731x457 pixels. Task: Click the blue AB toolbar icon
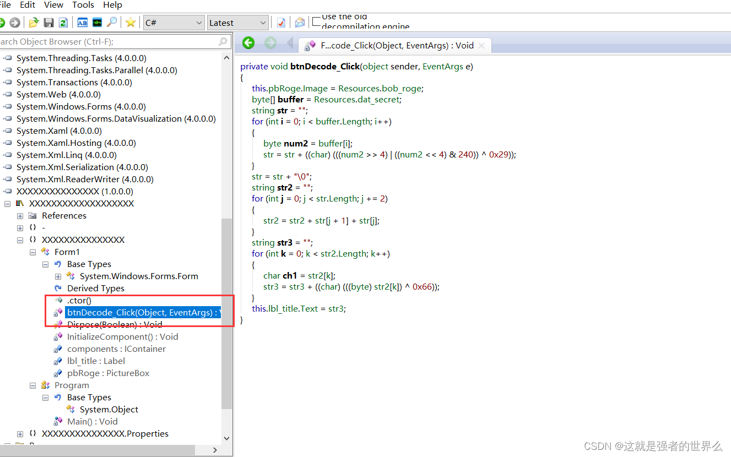[82, 23]
